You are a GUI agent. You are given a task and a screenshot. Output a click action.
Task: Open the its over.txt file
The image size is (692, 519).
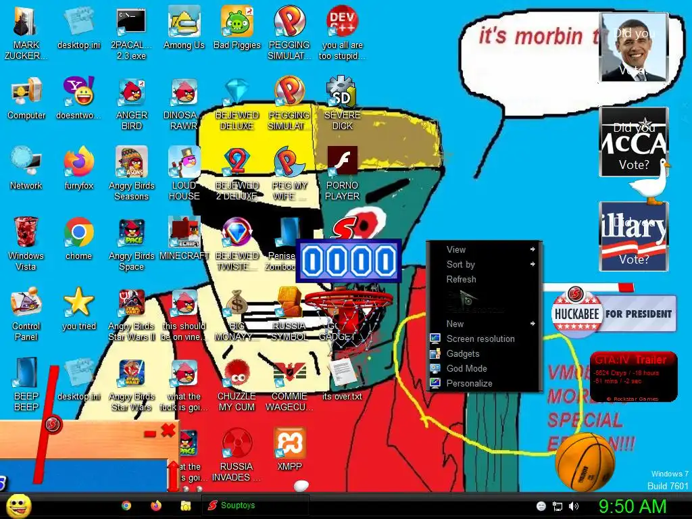[x=342, y=378]
